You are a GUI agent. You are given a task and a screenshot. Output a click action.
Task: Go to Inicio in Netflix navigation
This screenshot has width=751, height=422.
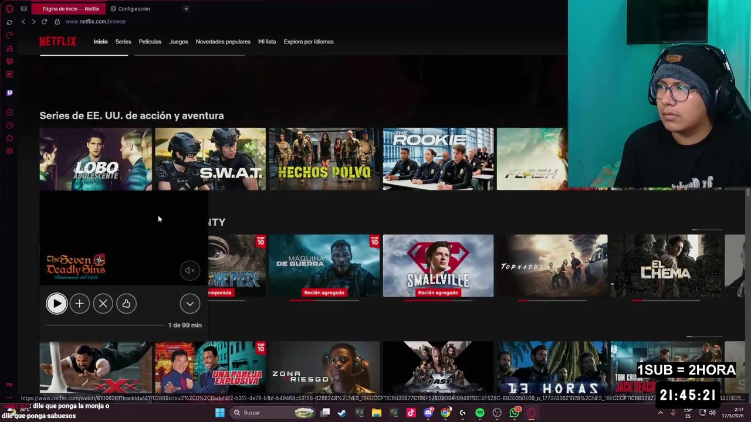tap(100, 42)
